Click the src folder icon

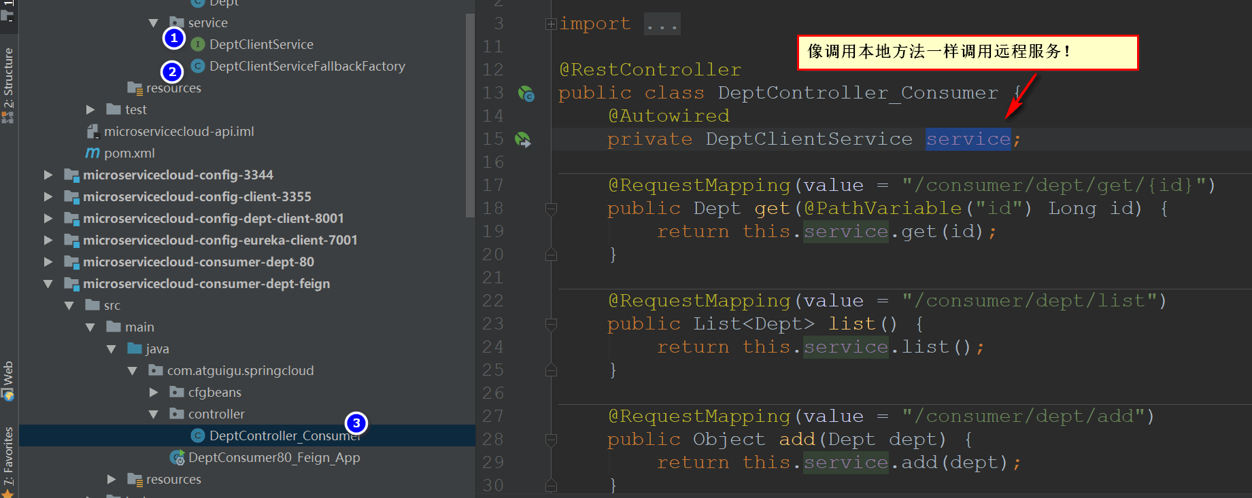tap(92, 305)
